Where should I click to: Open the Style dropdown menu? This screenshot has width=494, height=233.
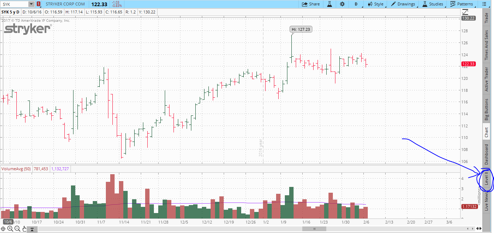(375, 4)
